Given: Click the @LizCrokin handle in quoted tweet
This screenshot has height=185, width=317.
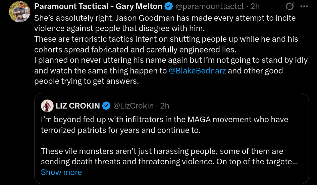Looking at the screenshot, I should 134,106.
